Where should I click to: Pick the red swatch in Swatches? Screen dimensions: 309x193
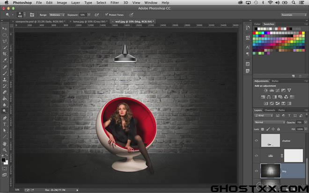(x=254, y=33)
